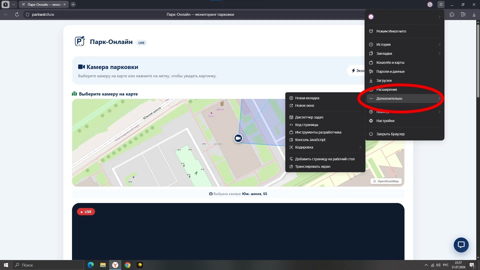
Task: Select the Парк-Онлайн browser tab
Action: point(44,4)
